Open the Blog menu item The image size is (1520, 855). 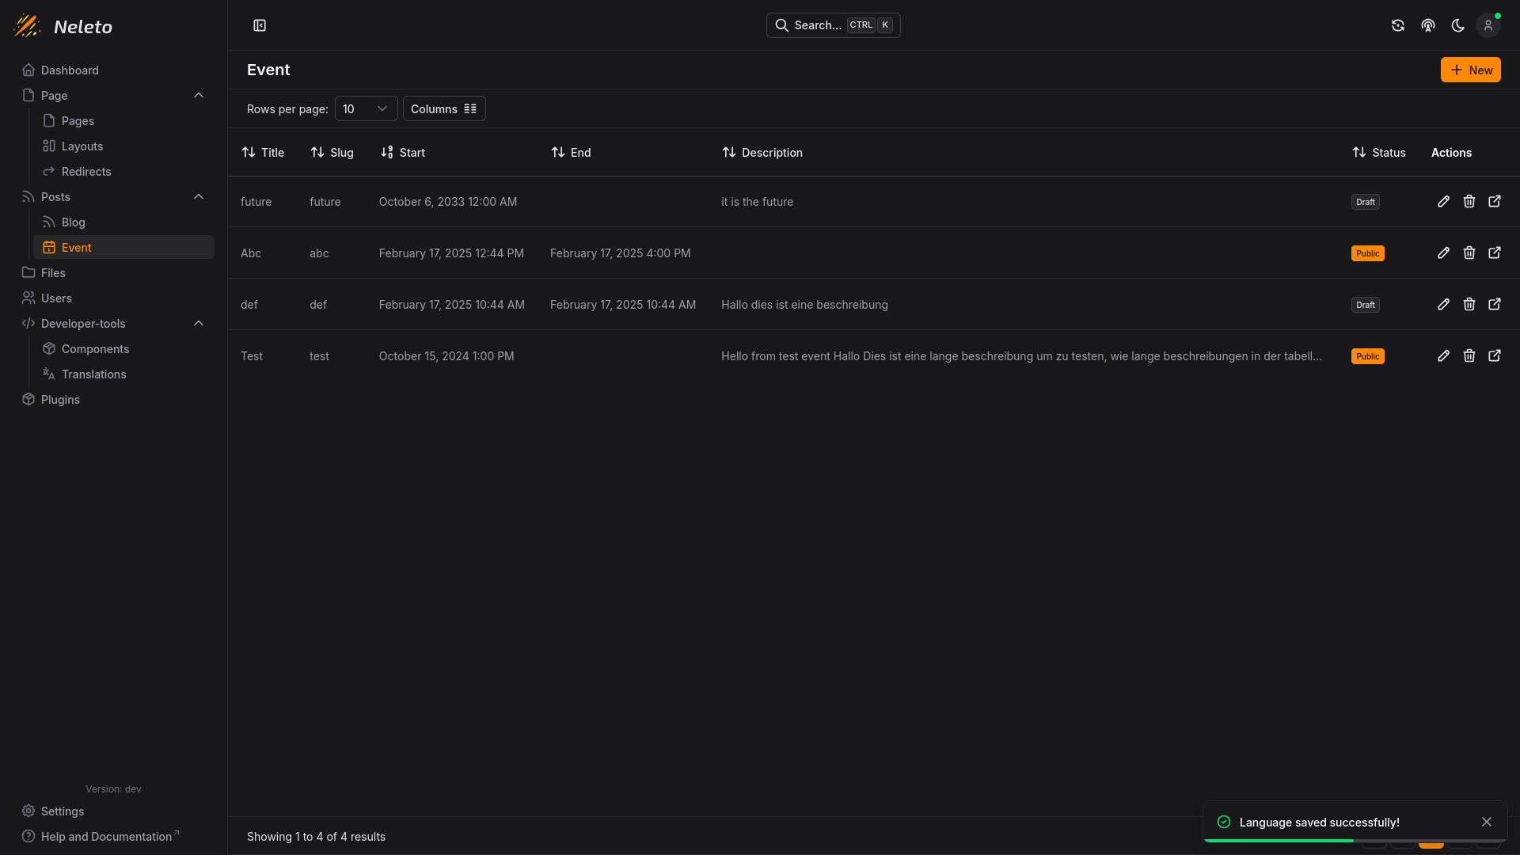point(73,222)
